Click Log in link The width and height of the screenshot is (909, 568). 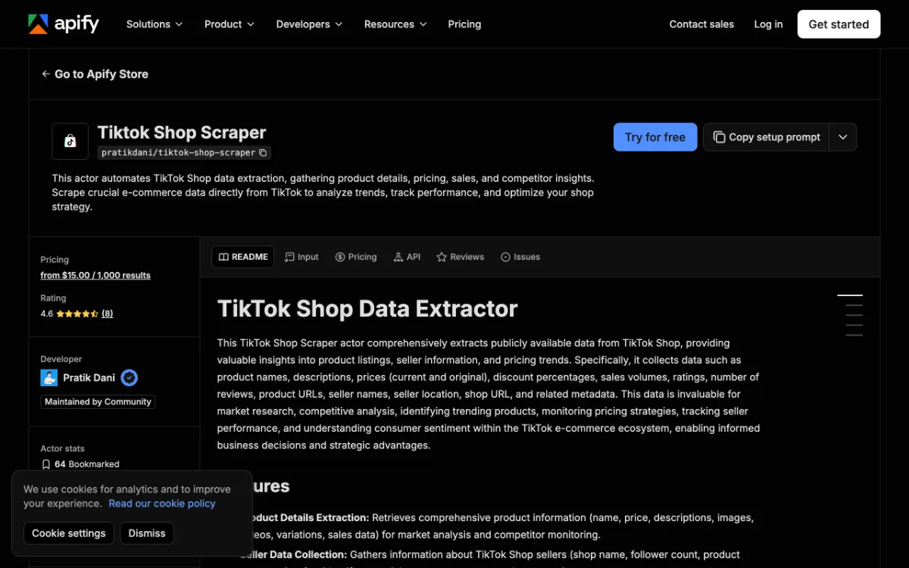[x=768, y=24]
